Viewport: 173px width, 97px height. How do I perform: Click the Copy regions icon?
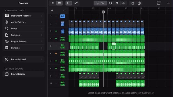[132, 3]
